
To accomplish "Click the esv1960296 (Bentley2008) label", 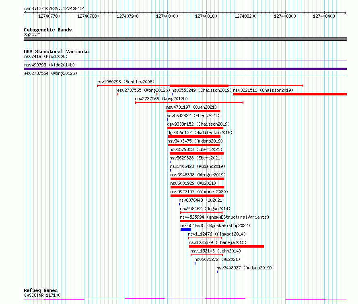I will [126, 82].
